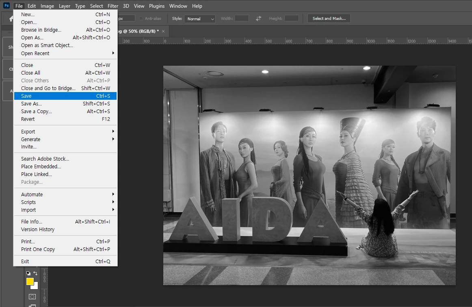Choose Place Embedded...

click(x=65, y=167)
